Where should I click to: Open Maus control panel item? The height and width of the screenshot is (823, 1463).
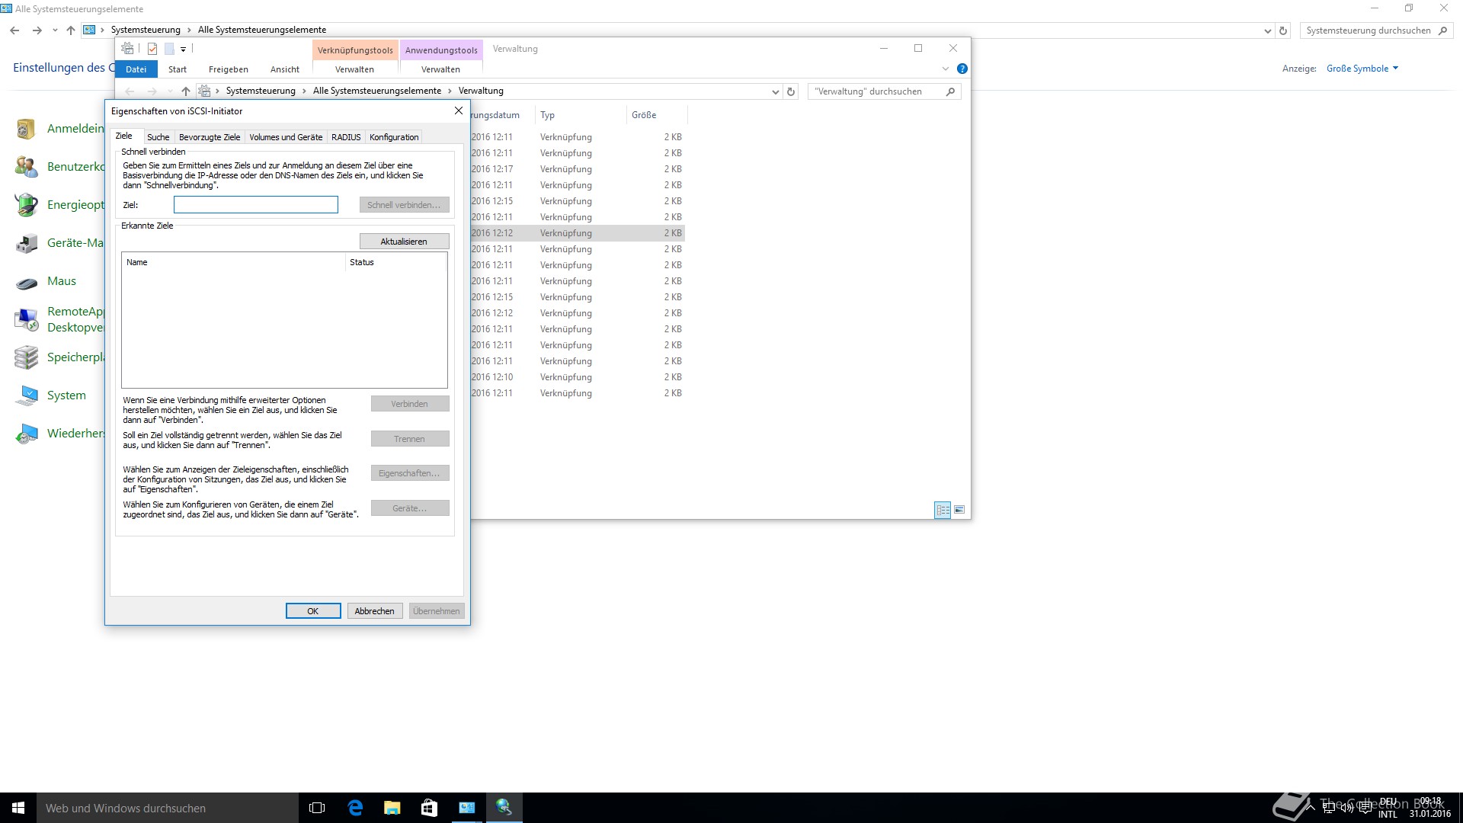coord(46,281)
